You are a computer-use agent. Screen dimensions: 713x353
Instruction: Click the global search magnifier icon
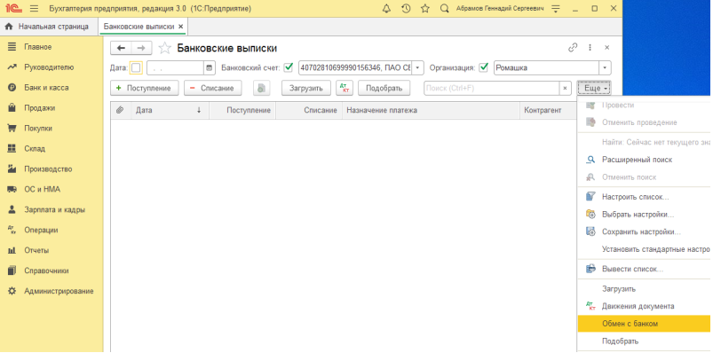click(445, 9)
